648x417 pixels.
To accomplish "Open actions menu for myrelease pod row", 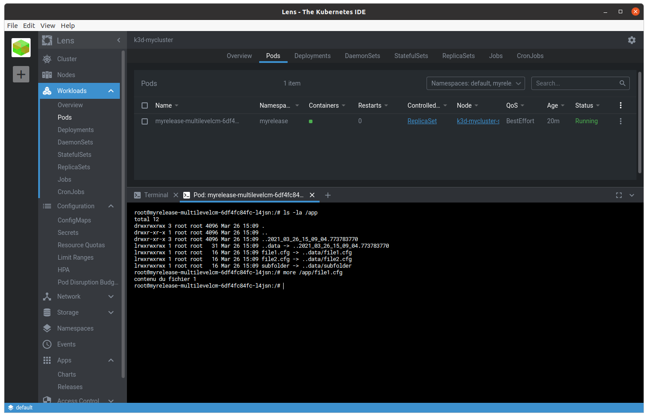I will click(x=620, y=121).
